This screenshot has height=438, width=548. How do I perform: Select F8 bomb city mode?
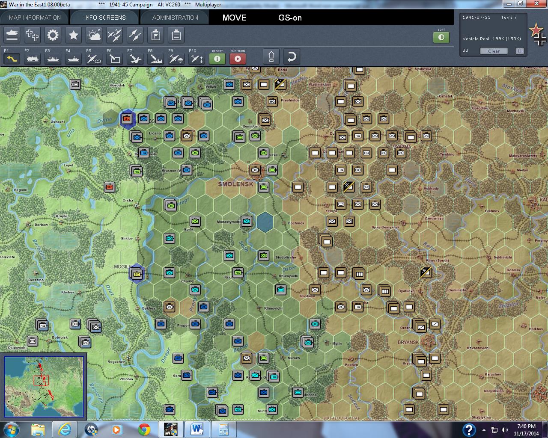point(156,58)
